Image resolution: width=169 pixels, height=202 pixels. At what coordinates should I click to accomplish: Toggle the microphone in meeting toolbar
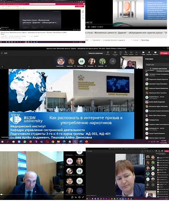tap(149, 53)
